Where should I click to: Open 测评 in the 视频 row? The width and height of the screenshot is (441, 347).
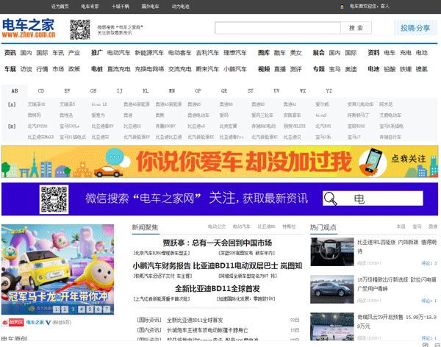click(296, 69)
